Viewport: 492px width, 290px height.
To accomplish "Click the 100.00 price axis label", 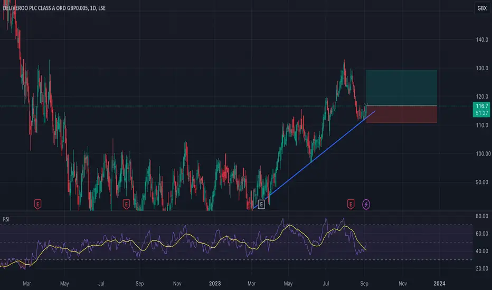I will click(483, 153).
